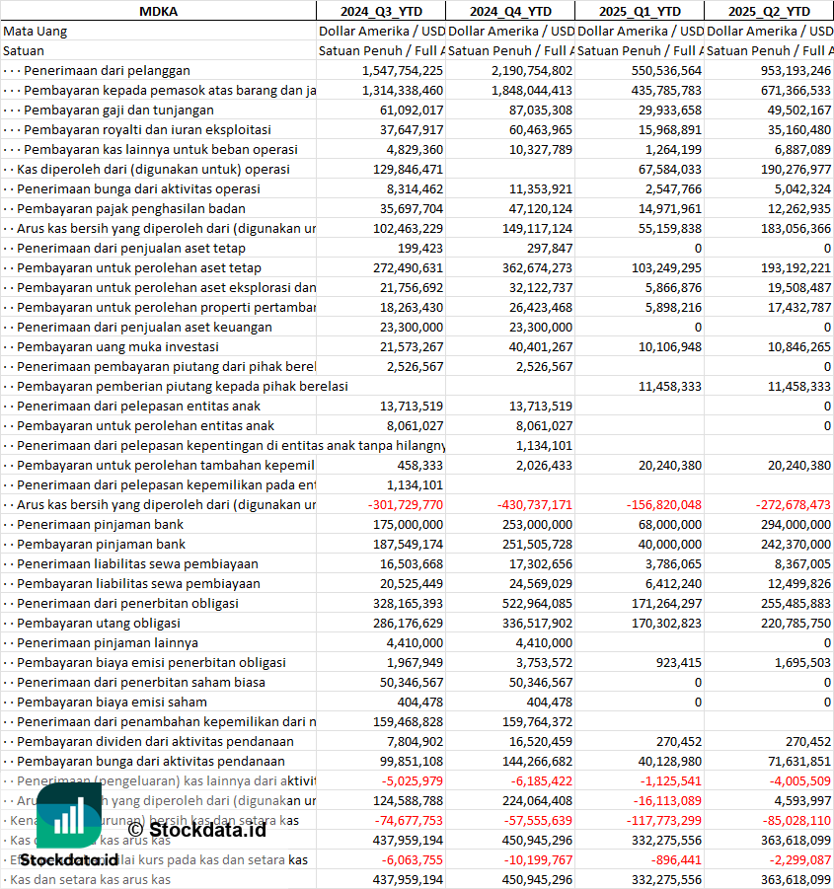Click Pembayaran uang muka investasi label

(117, 347)
